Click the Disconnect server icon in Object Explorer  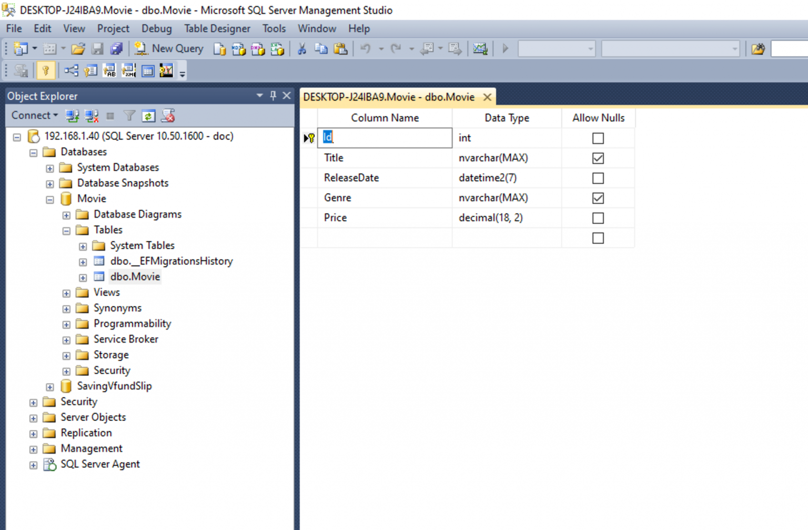92,116
